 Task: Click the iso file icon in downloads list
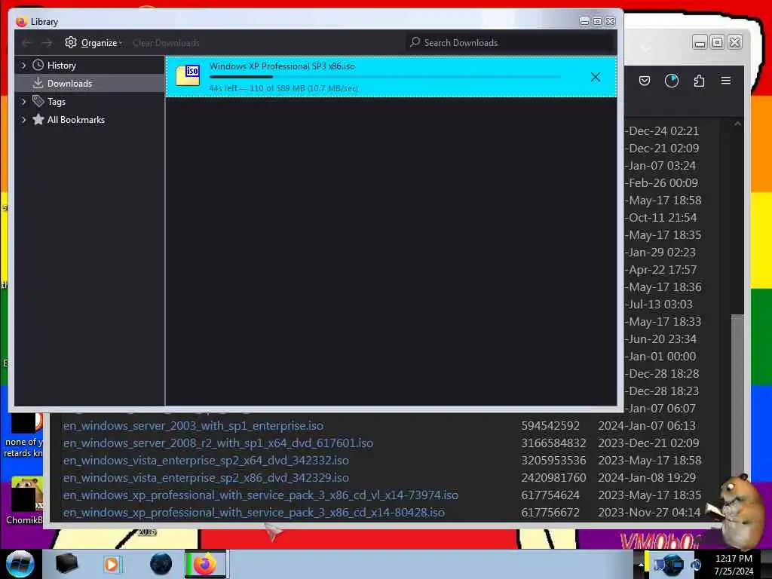(188, 76)
